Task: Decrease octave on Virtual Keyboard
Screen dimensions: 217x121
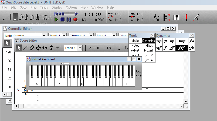Action: pyautogui.click(x=137, y=75)
